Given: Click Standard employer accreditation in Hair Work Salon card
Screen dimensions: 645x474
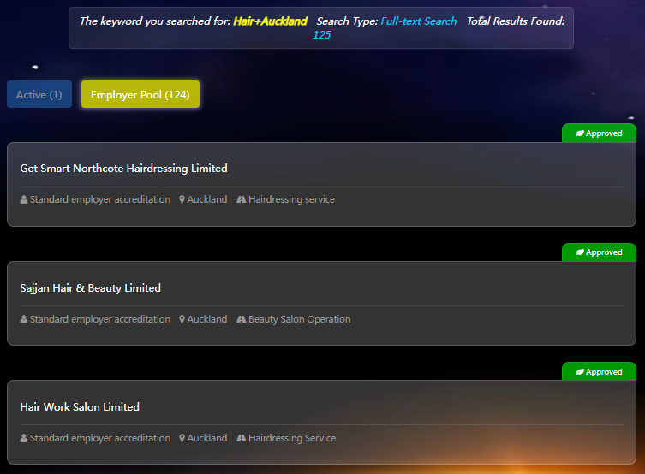Looking at the screenshot, I should [100, 438].
